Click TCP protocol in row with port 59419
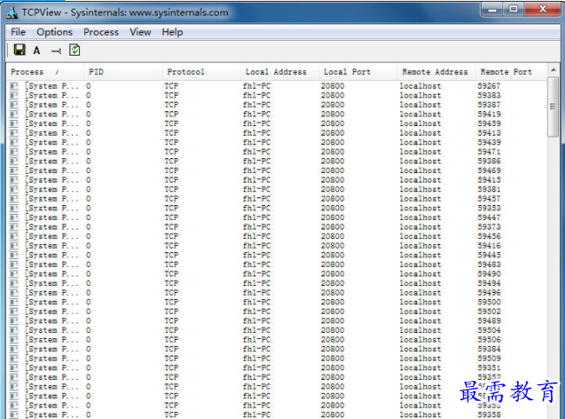Viewport: 565px width, 419px height. (171, 114)
